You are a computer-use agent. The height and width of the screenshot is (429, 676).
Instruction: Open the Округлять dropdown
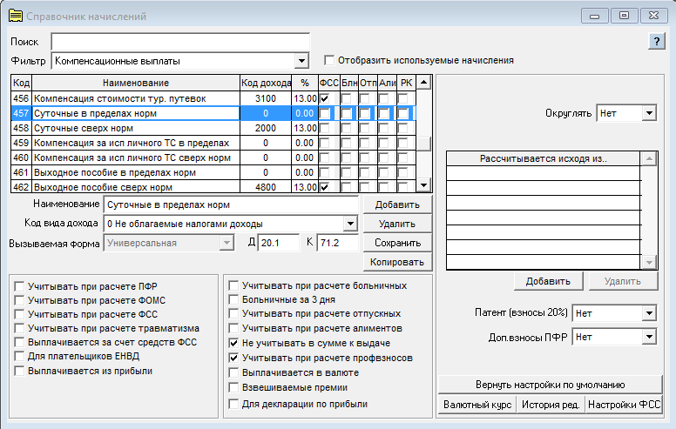click(x=649, y=113)
